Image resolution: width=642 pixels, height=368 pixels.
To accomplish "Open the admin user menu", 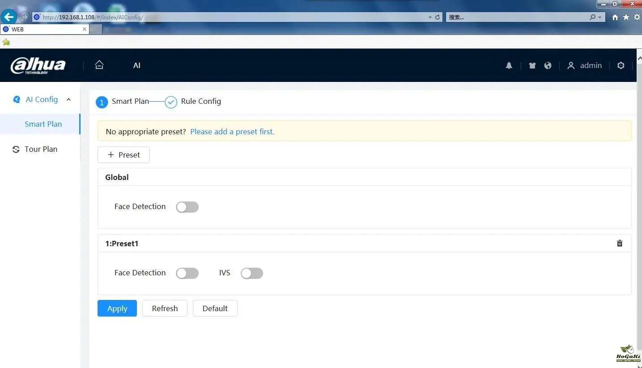I will click(585, 65).
